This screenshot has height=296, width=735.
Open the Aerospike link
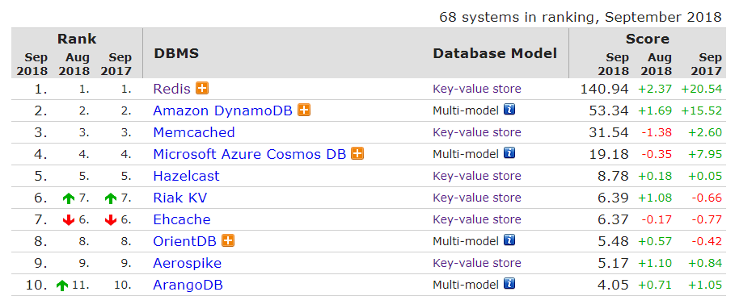click(187, 263)
